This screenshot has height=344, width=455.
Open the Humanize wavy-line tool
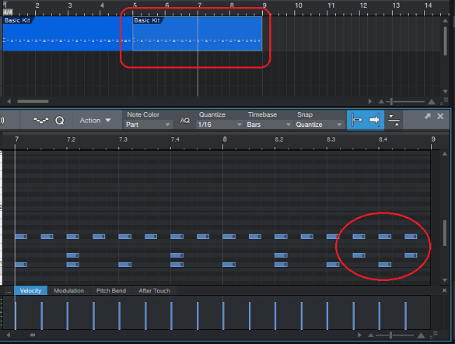point(41,120)
